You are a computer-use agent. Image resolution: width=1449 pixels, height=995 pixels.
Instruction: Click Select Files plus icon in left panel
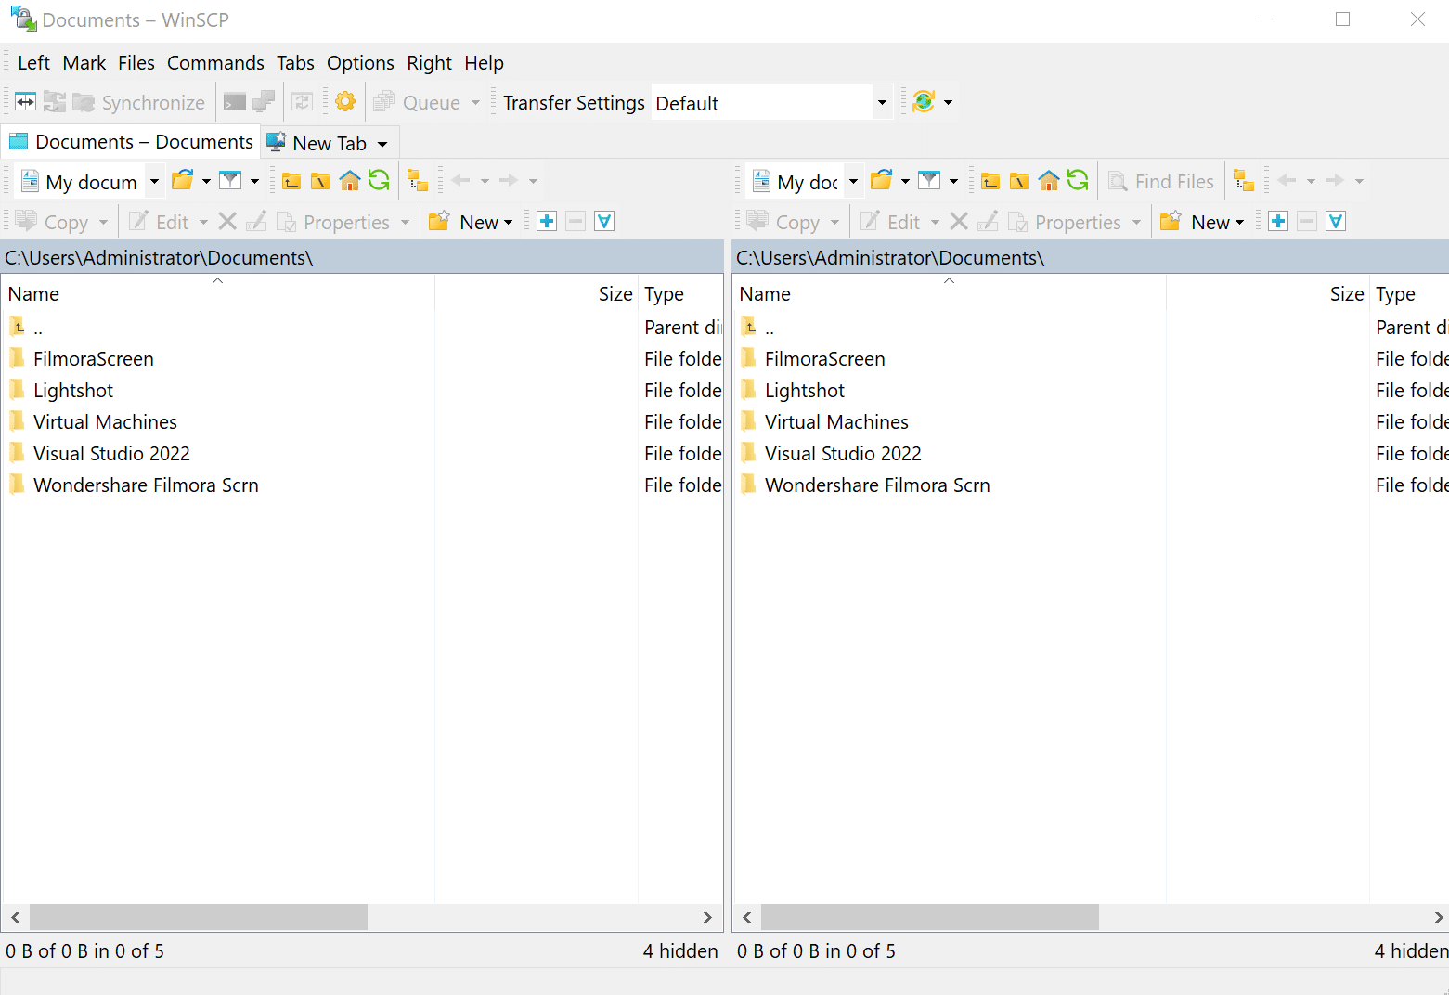(547, 222)
